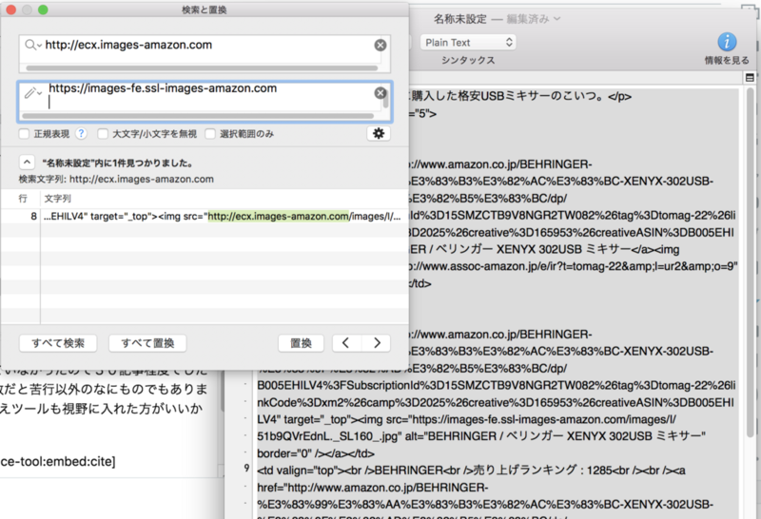Close the 検索と置換 window
This screenshot has width=761, height=519.
pos(11,10)
